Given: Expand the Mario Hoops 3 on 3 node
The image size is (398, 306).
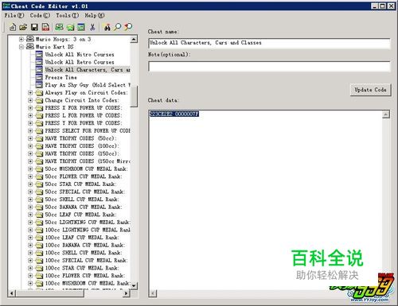Looking at the screenshot, I should click(21, 39).
